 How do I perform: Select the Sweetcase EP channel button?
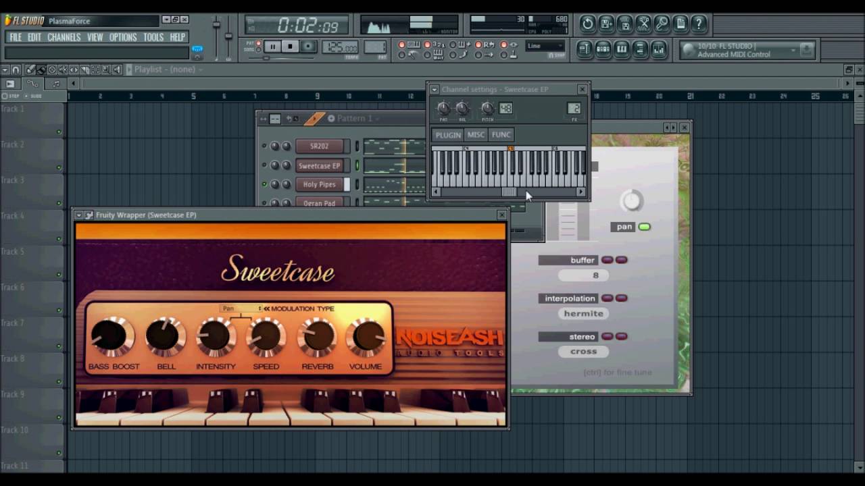[x=320, y=165]
